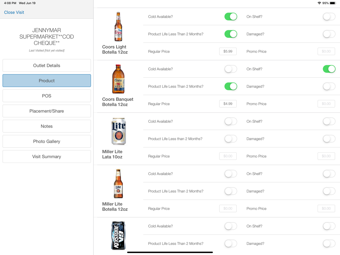340x255 pixels.
Task: Edit Miller Lite Lata regular price field
Action: [228, 156]
